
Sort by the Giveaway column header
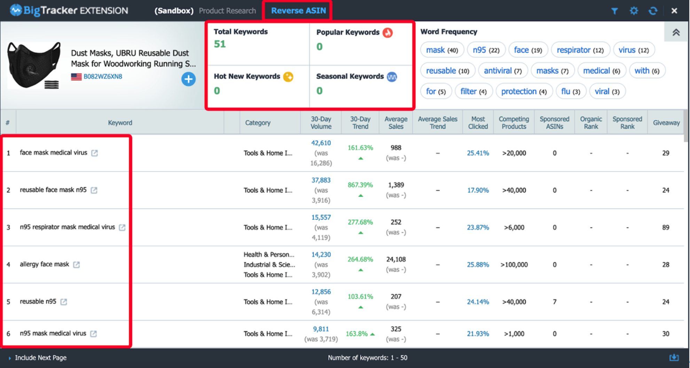(666, 123)
